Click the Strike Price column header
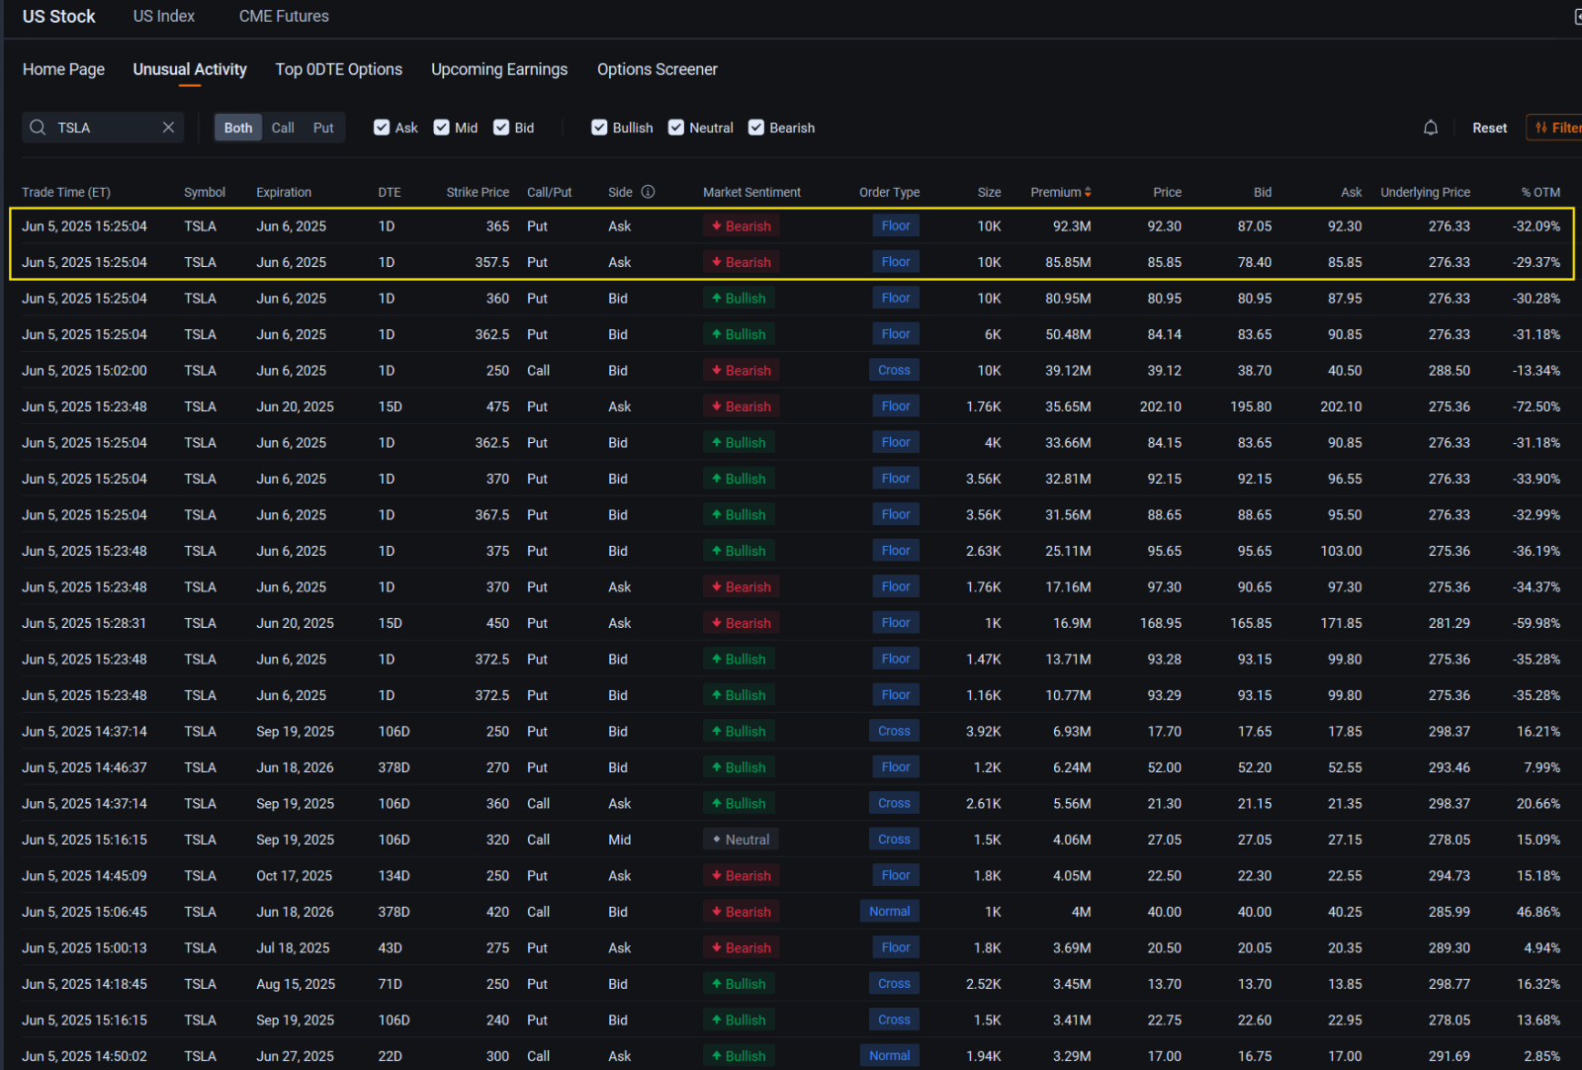Image resolution: width=1582 pixels, height=1070 pixels. point(478,192)
